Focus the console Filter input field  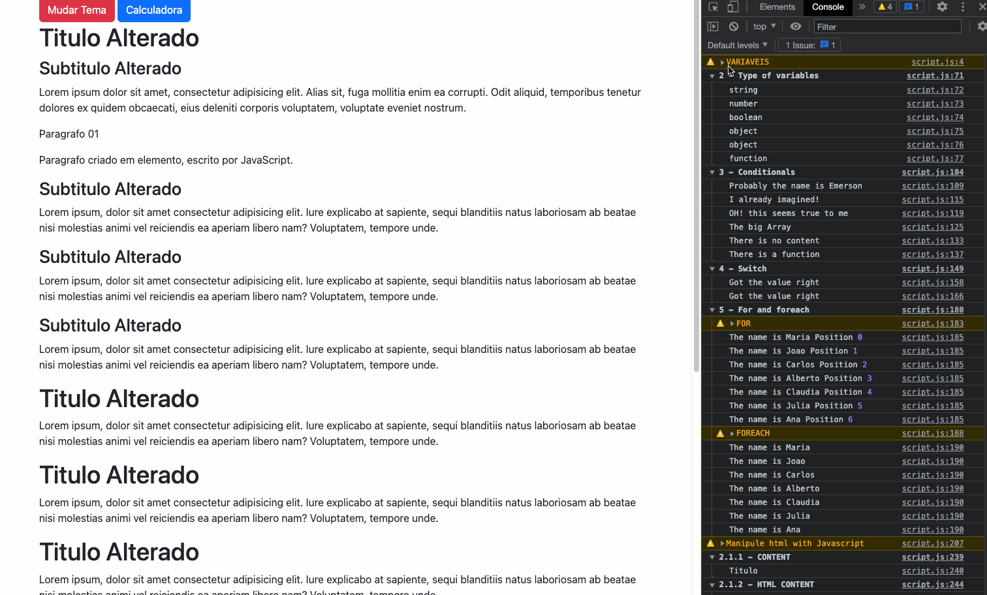(x=887, y=27)
